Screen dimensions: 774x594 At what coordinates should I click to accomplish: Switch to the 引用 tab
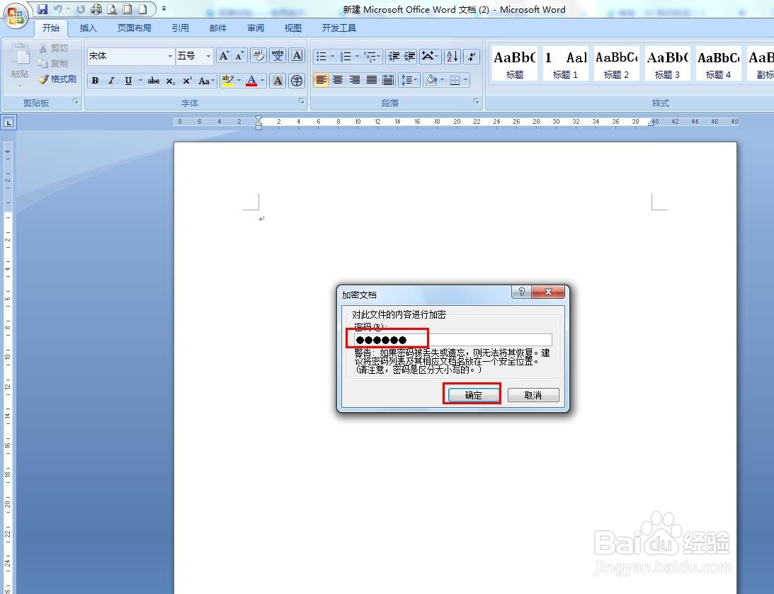click(x=180, y=28)
